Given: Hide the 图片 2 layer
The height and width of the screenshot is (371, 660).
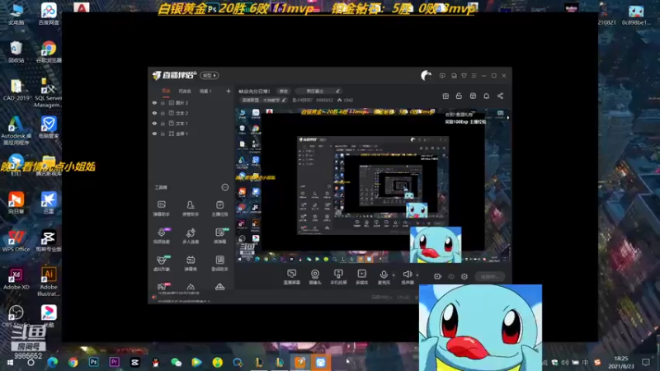Looking at the screenshot, I should [154, 102].
